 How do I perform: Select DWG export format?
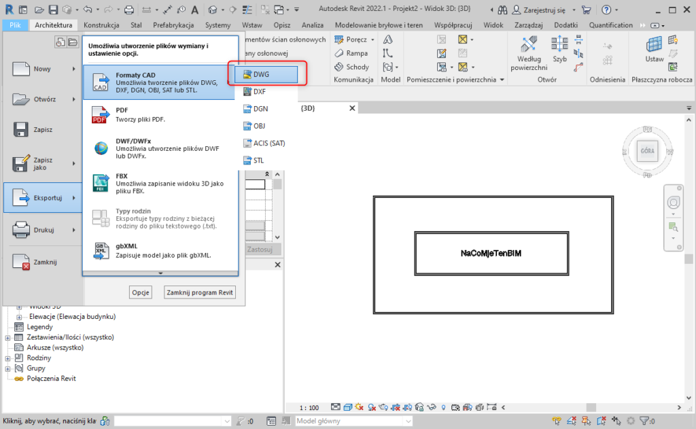coord(265,74)
